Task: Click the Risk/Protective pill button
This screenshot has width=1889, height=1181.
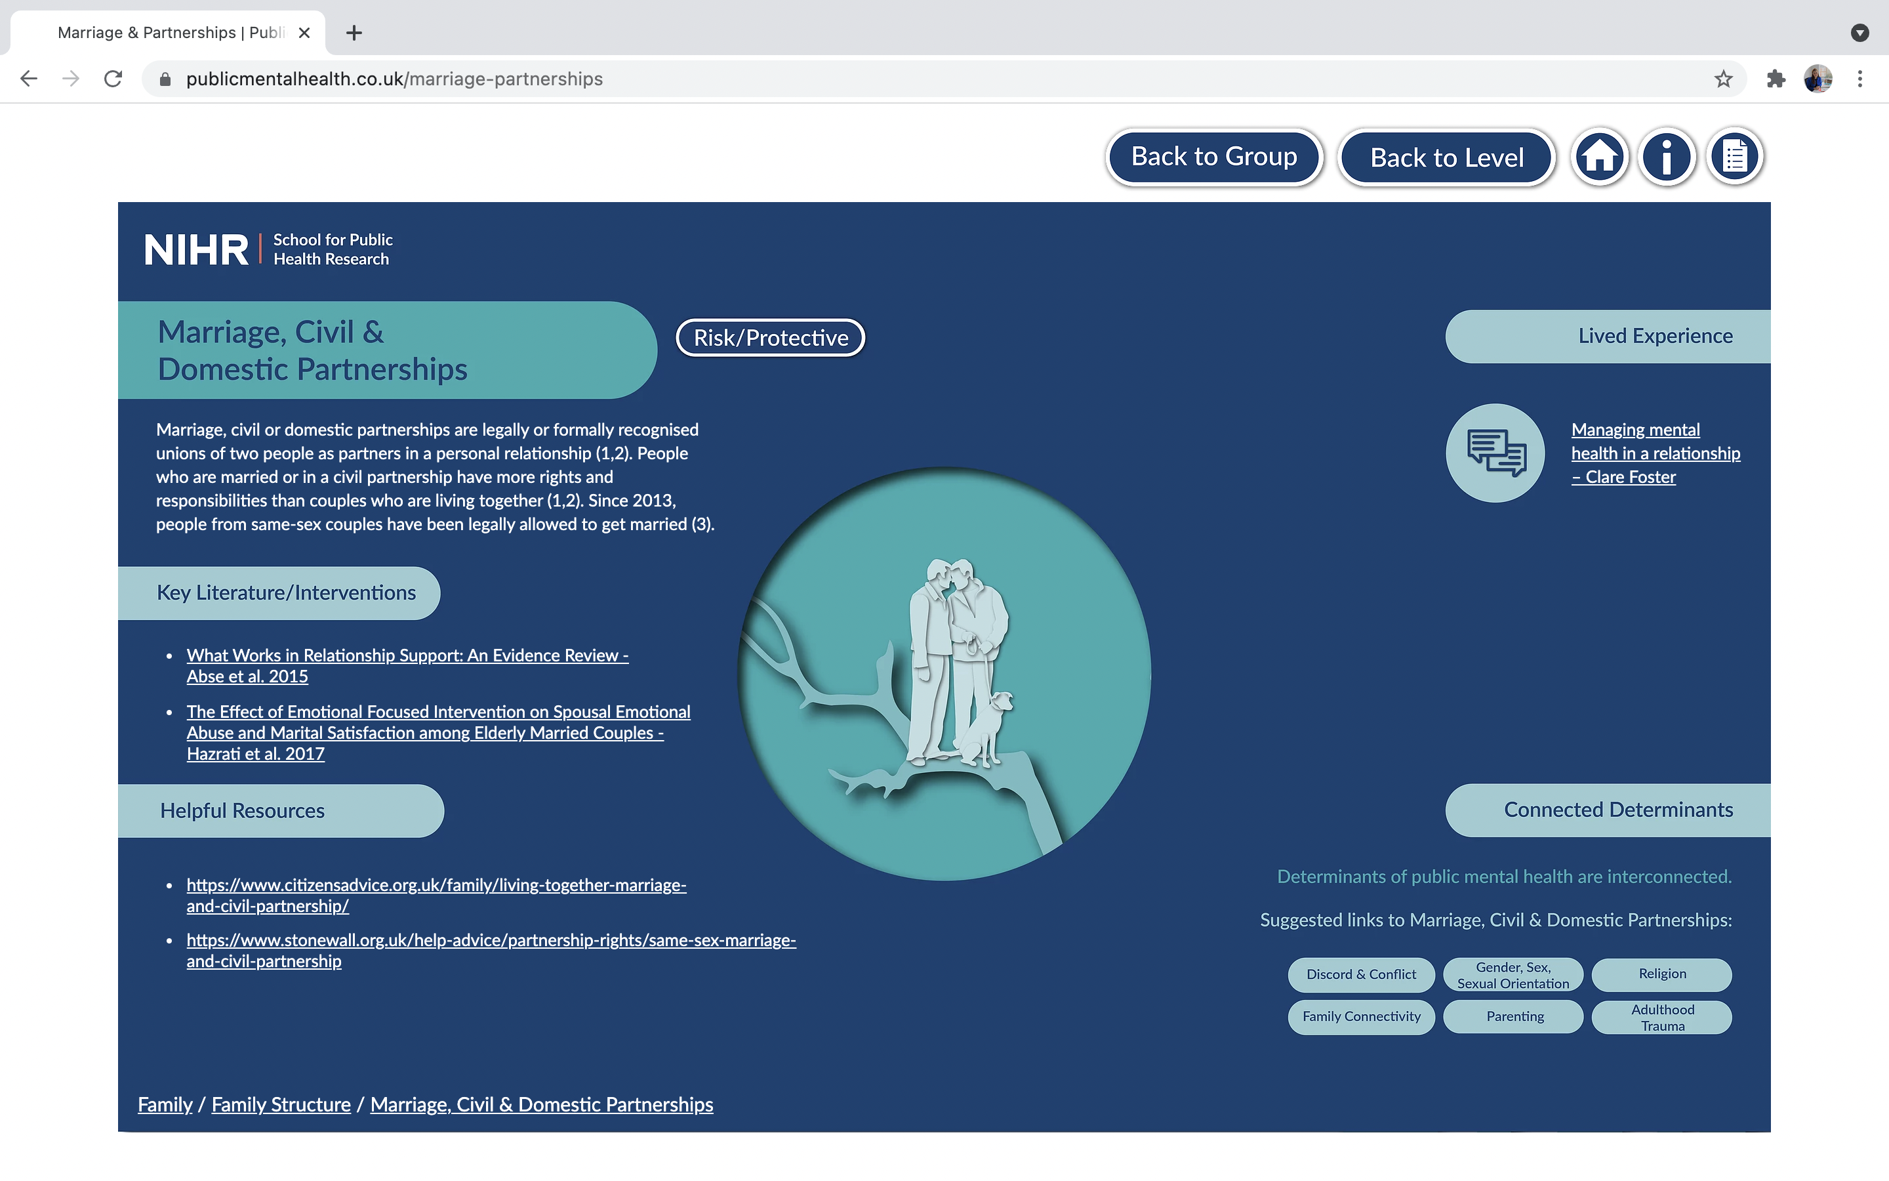Action: click(x=771, y=337)
